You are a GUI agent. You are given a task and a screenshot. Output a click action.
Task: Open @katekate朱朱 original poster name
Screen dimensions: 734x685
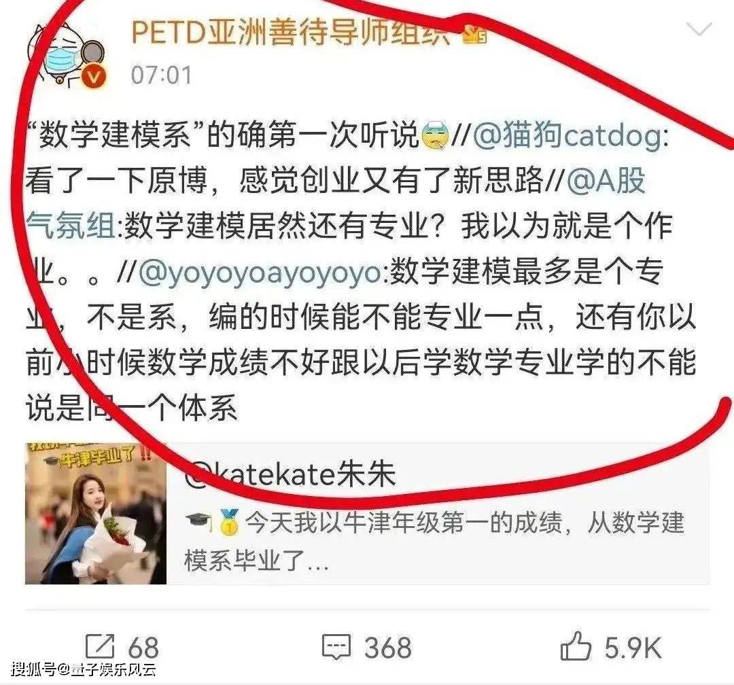pyautogui.click(x=290, y=474)
